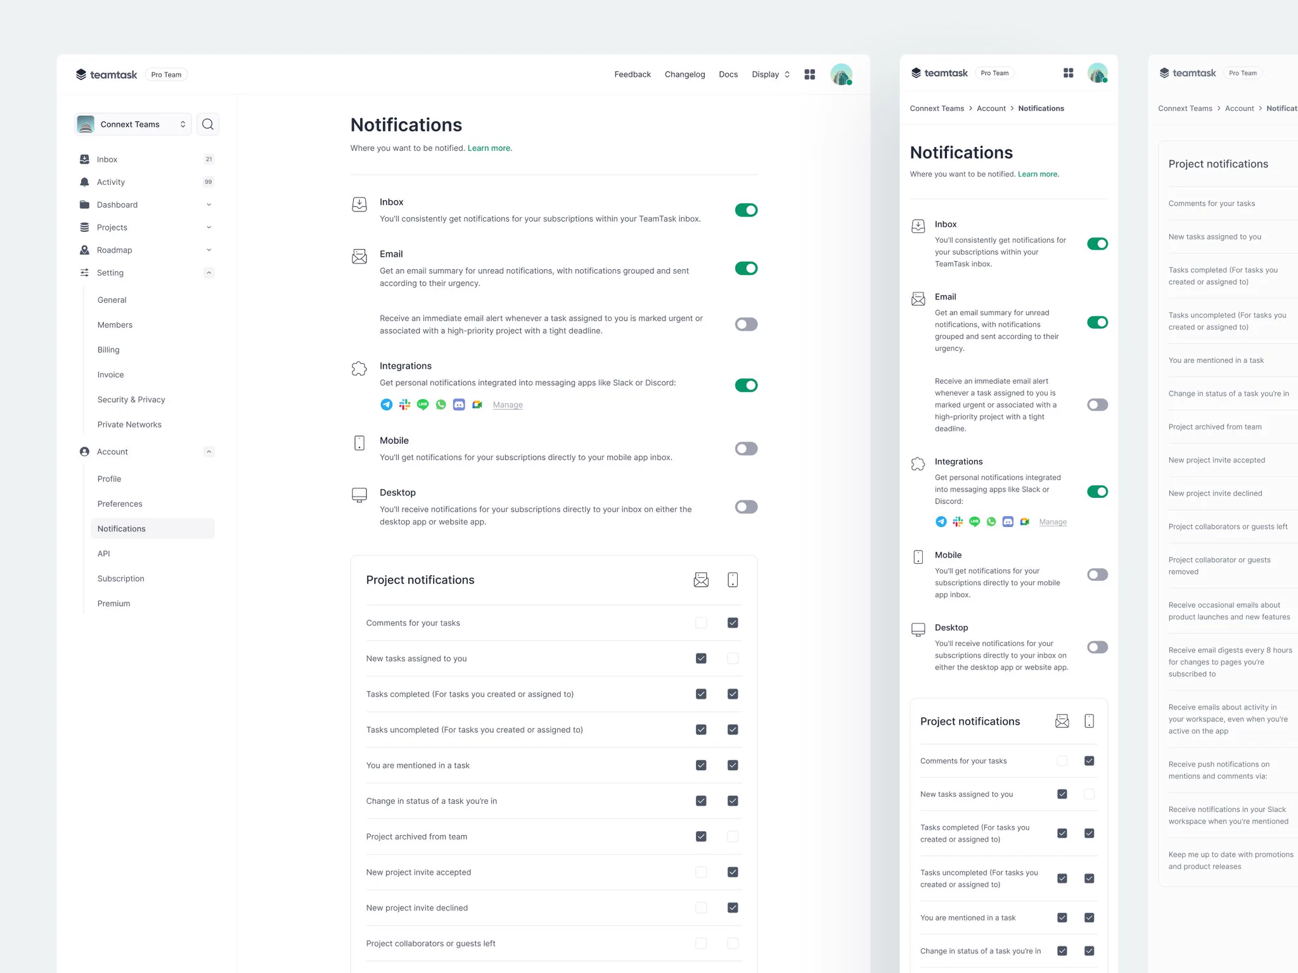This screenshot has height=973, width=1298.
Task: Click the Telegram icon in tablet Integrations row
Action: point(941,521)
